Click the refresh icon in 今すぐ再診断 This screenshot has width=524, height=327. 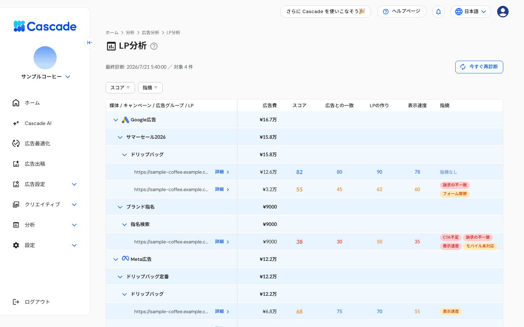[x=463, y=67]
